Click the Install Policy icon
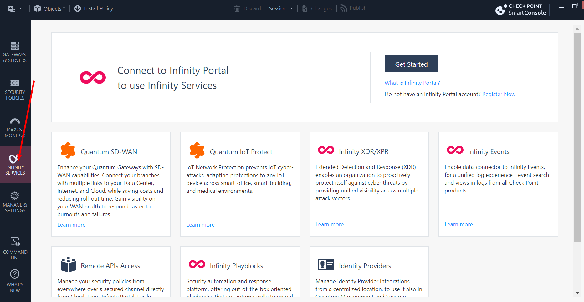Image resolution: width=584 pixels, height=302 pixels. 78,8
